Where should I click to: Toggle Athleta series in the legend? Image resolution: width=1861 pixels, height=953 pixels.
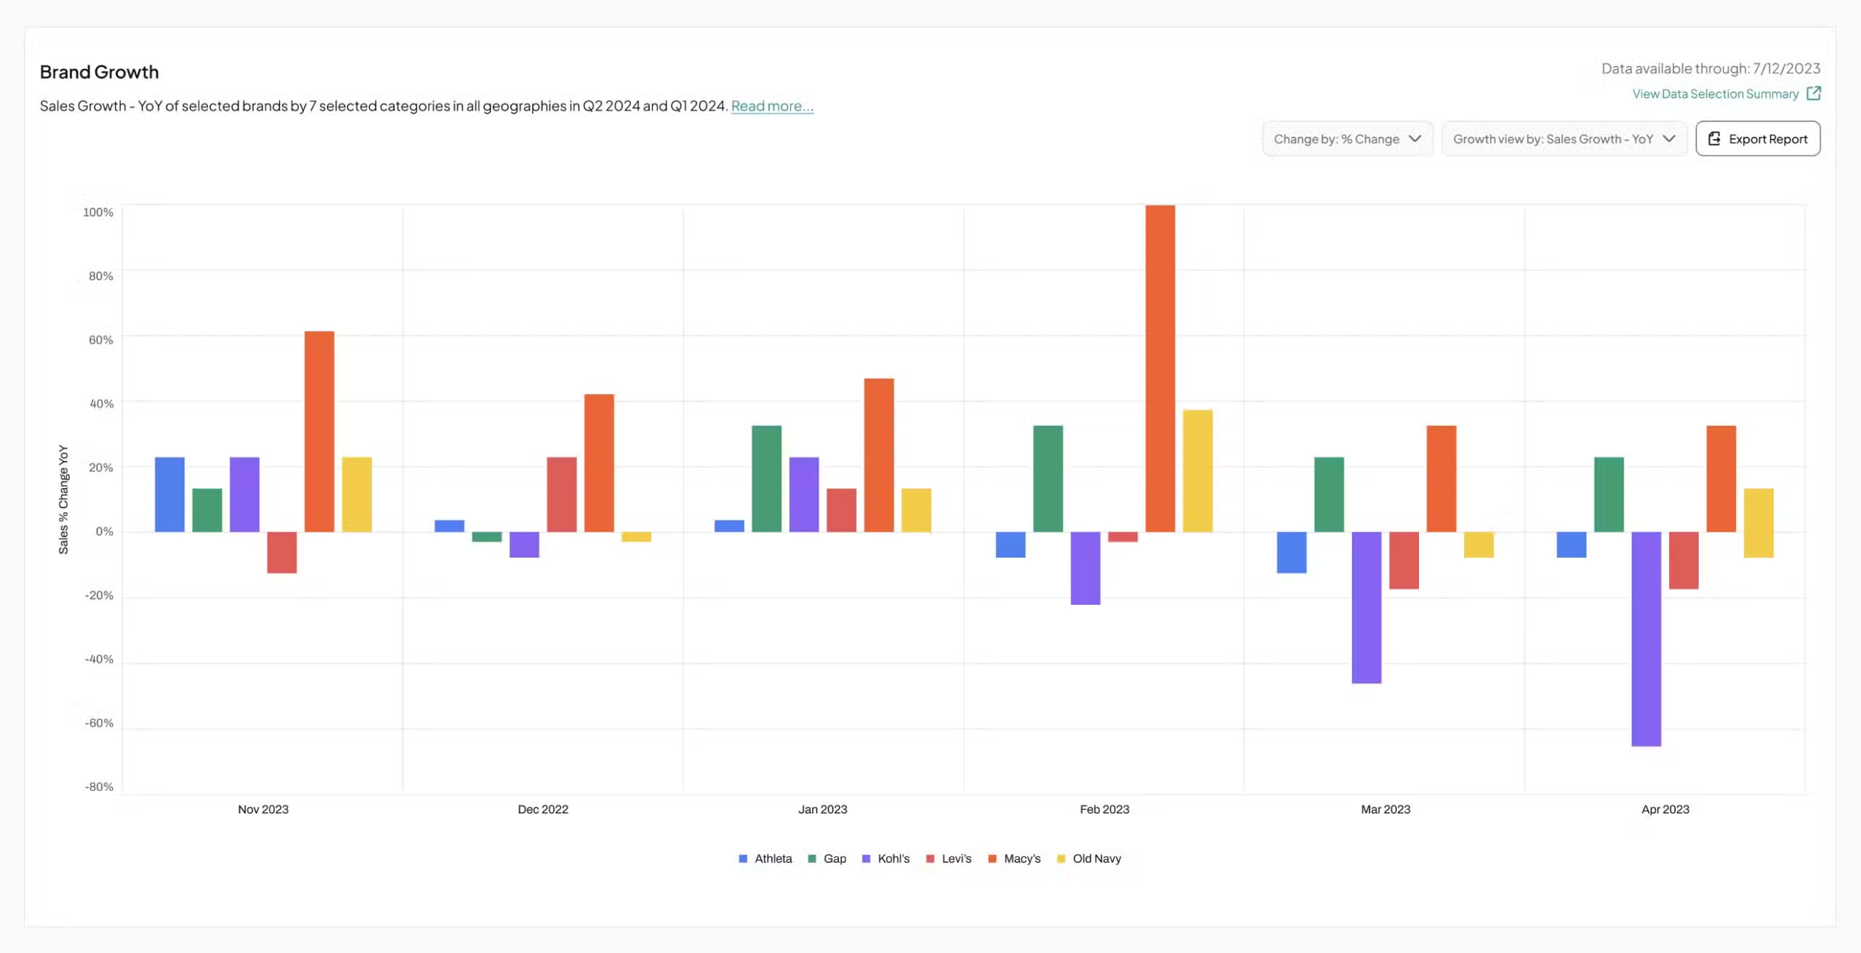tap(765, 858)
